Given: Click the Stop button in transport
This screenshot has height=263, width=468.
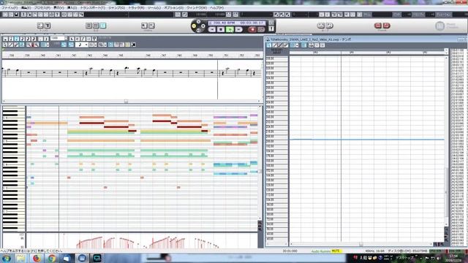Looking at the screenshot, I should 221,29.
